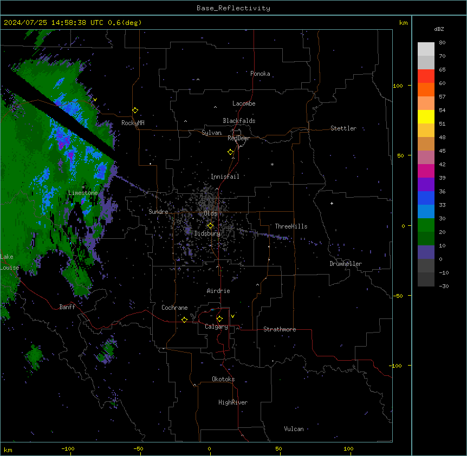Click the Ponoka town label
The height and width of the screenshot is (456, 467).
[260, 74]
